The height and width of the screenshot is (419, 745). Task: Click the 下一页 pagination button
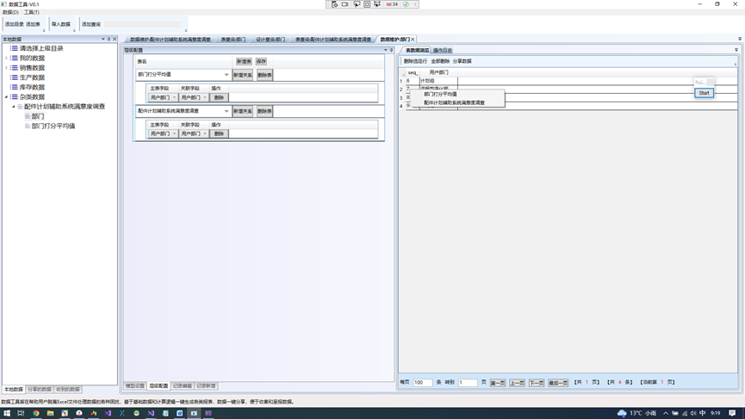point(537,383)
